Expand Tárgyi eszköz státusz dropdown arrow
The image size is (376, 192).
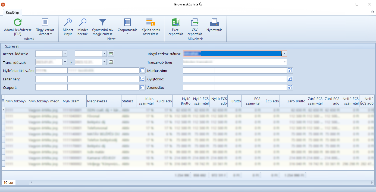[284, 54]
